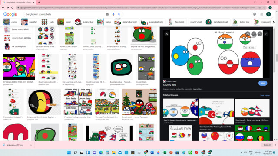
Task: Click the bangladesh countryballs search field
Action: pos(65,14)
